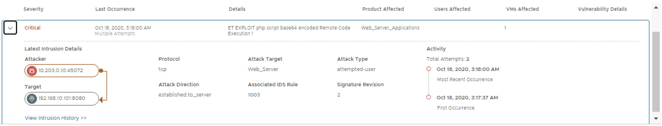Select attacker address 10.203.0.10:45072
The width and height of the screenshot is (662, 126).
click(61, 70)
